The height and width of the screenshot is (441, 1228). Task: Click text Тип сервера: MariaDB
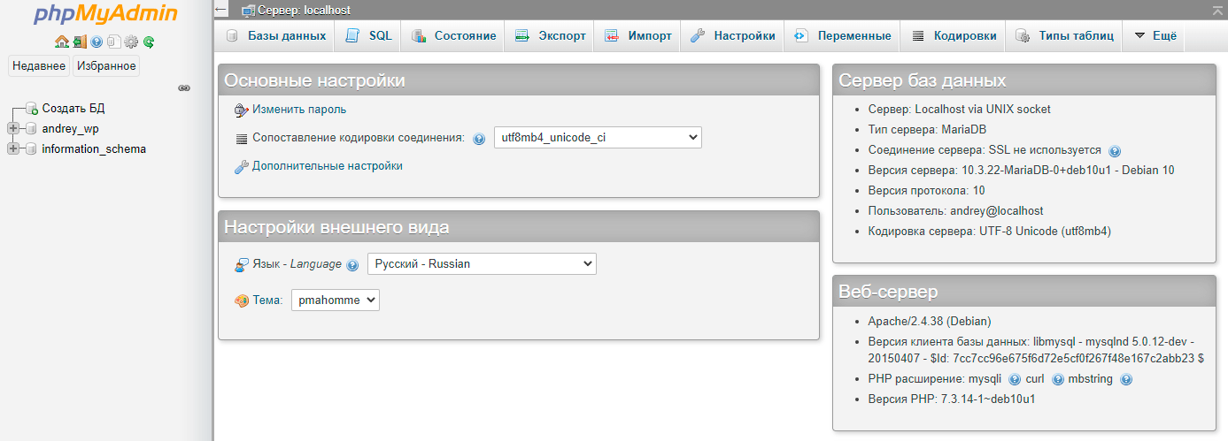(x=927, y=130)
